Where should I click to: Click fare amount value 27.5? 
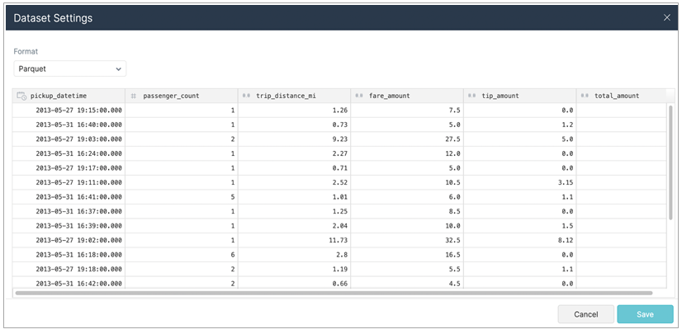(x=452, y=139)
